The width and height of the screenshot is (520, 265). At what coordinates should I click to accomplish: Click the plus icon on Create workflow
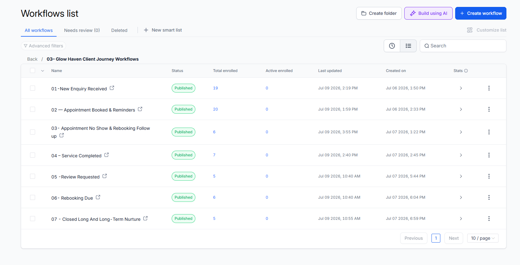pyautogui.click(x=462, y=13)
